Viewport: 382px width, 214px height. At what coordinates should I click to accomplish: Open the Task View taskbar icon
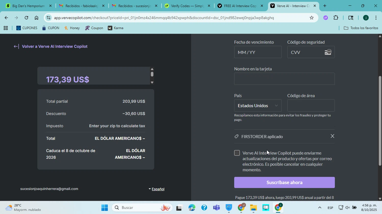coord(179,208)
